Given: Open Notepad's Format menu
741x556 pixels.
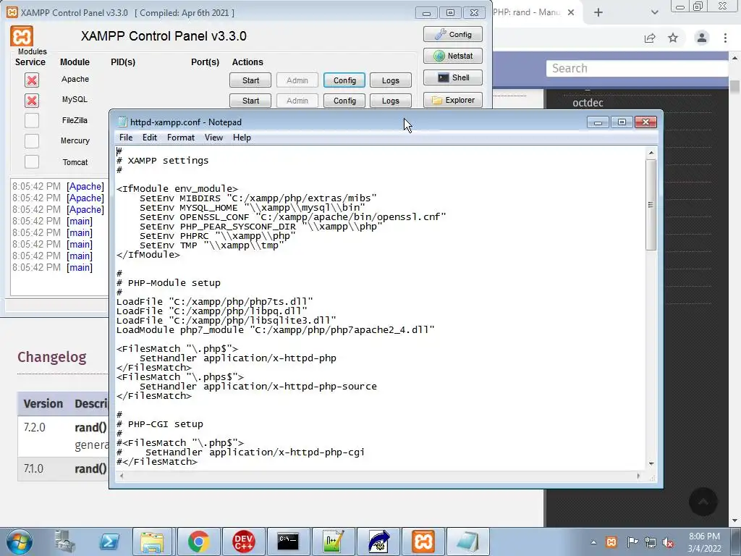Looking at the screenshot, I should click(x=180, y=138).
